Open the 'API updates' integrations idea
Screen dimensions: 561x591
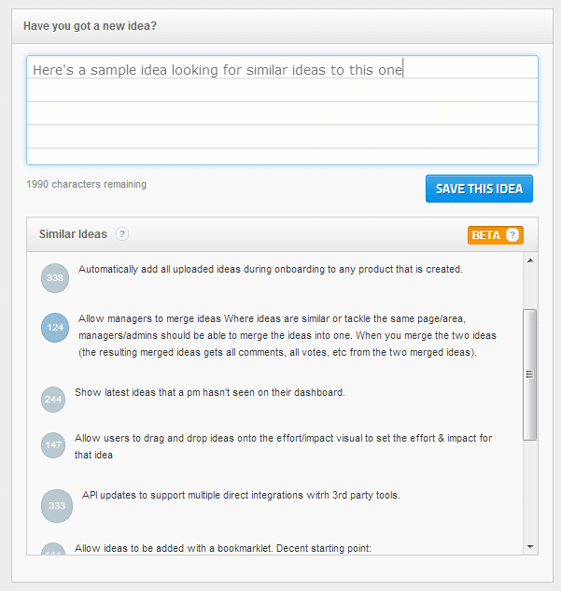pos(241,495)
